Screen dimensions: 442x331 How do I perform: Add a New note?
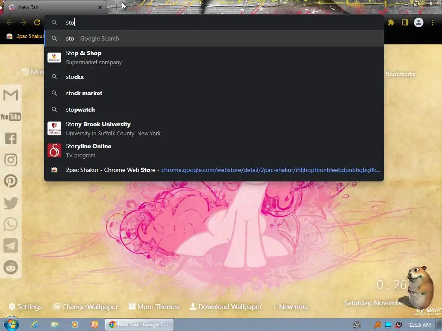(290, 306)
